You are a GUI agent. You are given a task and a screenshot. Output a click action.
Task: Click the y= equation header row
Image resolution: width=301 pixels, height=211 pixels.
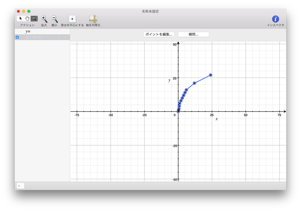(x=28, y=31)
